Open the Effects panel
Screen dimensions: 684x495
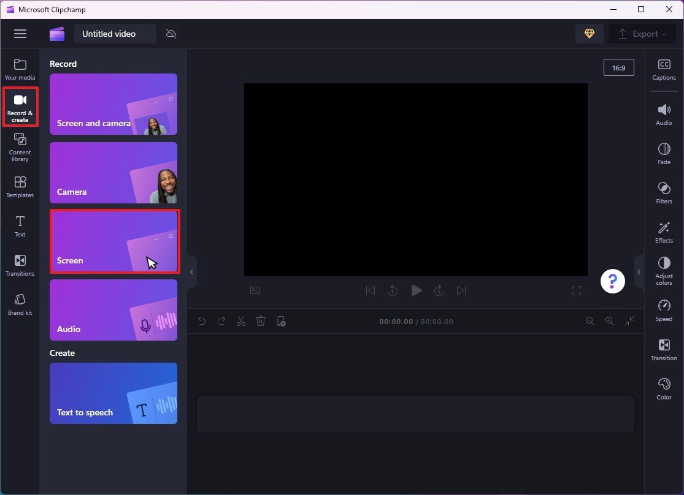point(663,232)
